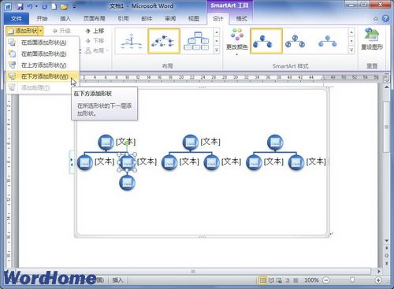Switch to print layout view icon
Image resolution: width=394 pixels, height=289 pixels.
[262, 280]
